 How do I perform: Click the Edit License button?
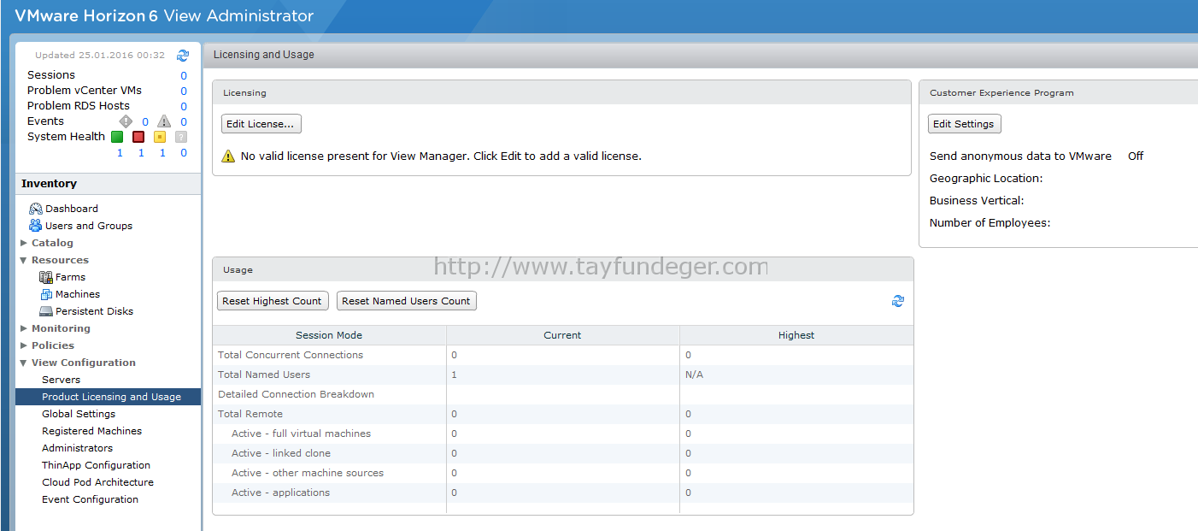pyautogui.click(x=261, y=124)
